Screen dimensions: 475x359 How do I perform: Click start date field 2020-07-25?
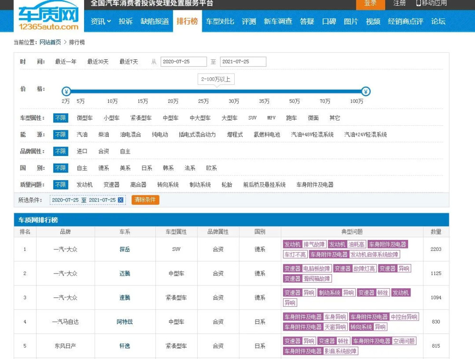click(x=183, y=62)
